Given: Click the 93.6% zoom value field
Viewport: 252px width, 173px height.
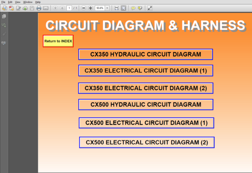Looking at the screenshot, I should click(100, 8).
